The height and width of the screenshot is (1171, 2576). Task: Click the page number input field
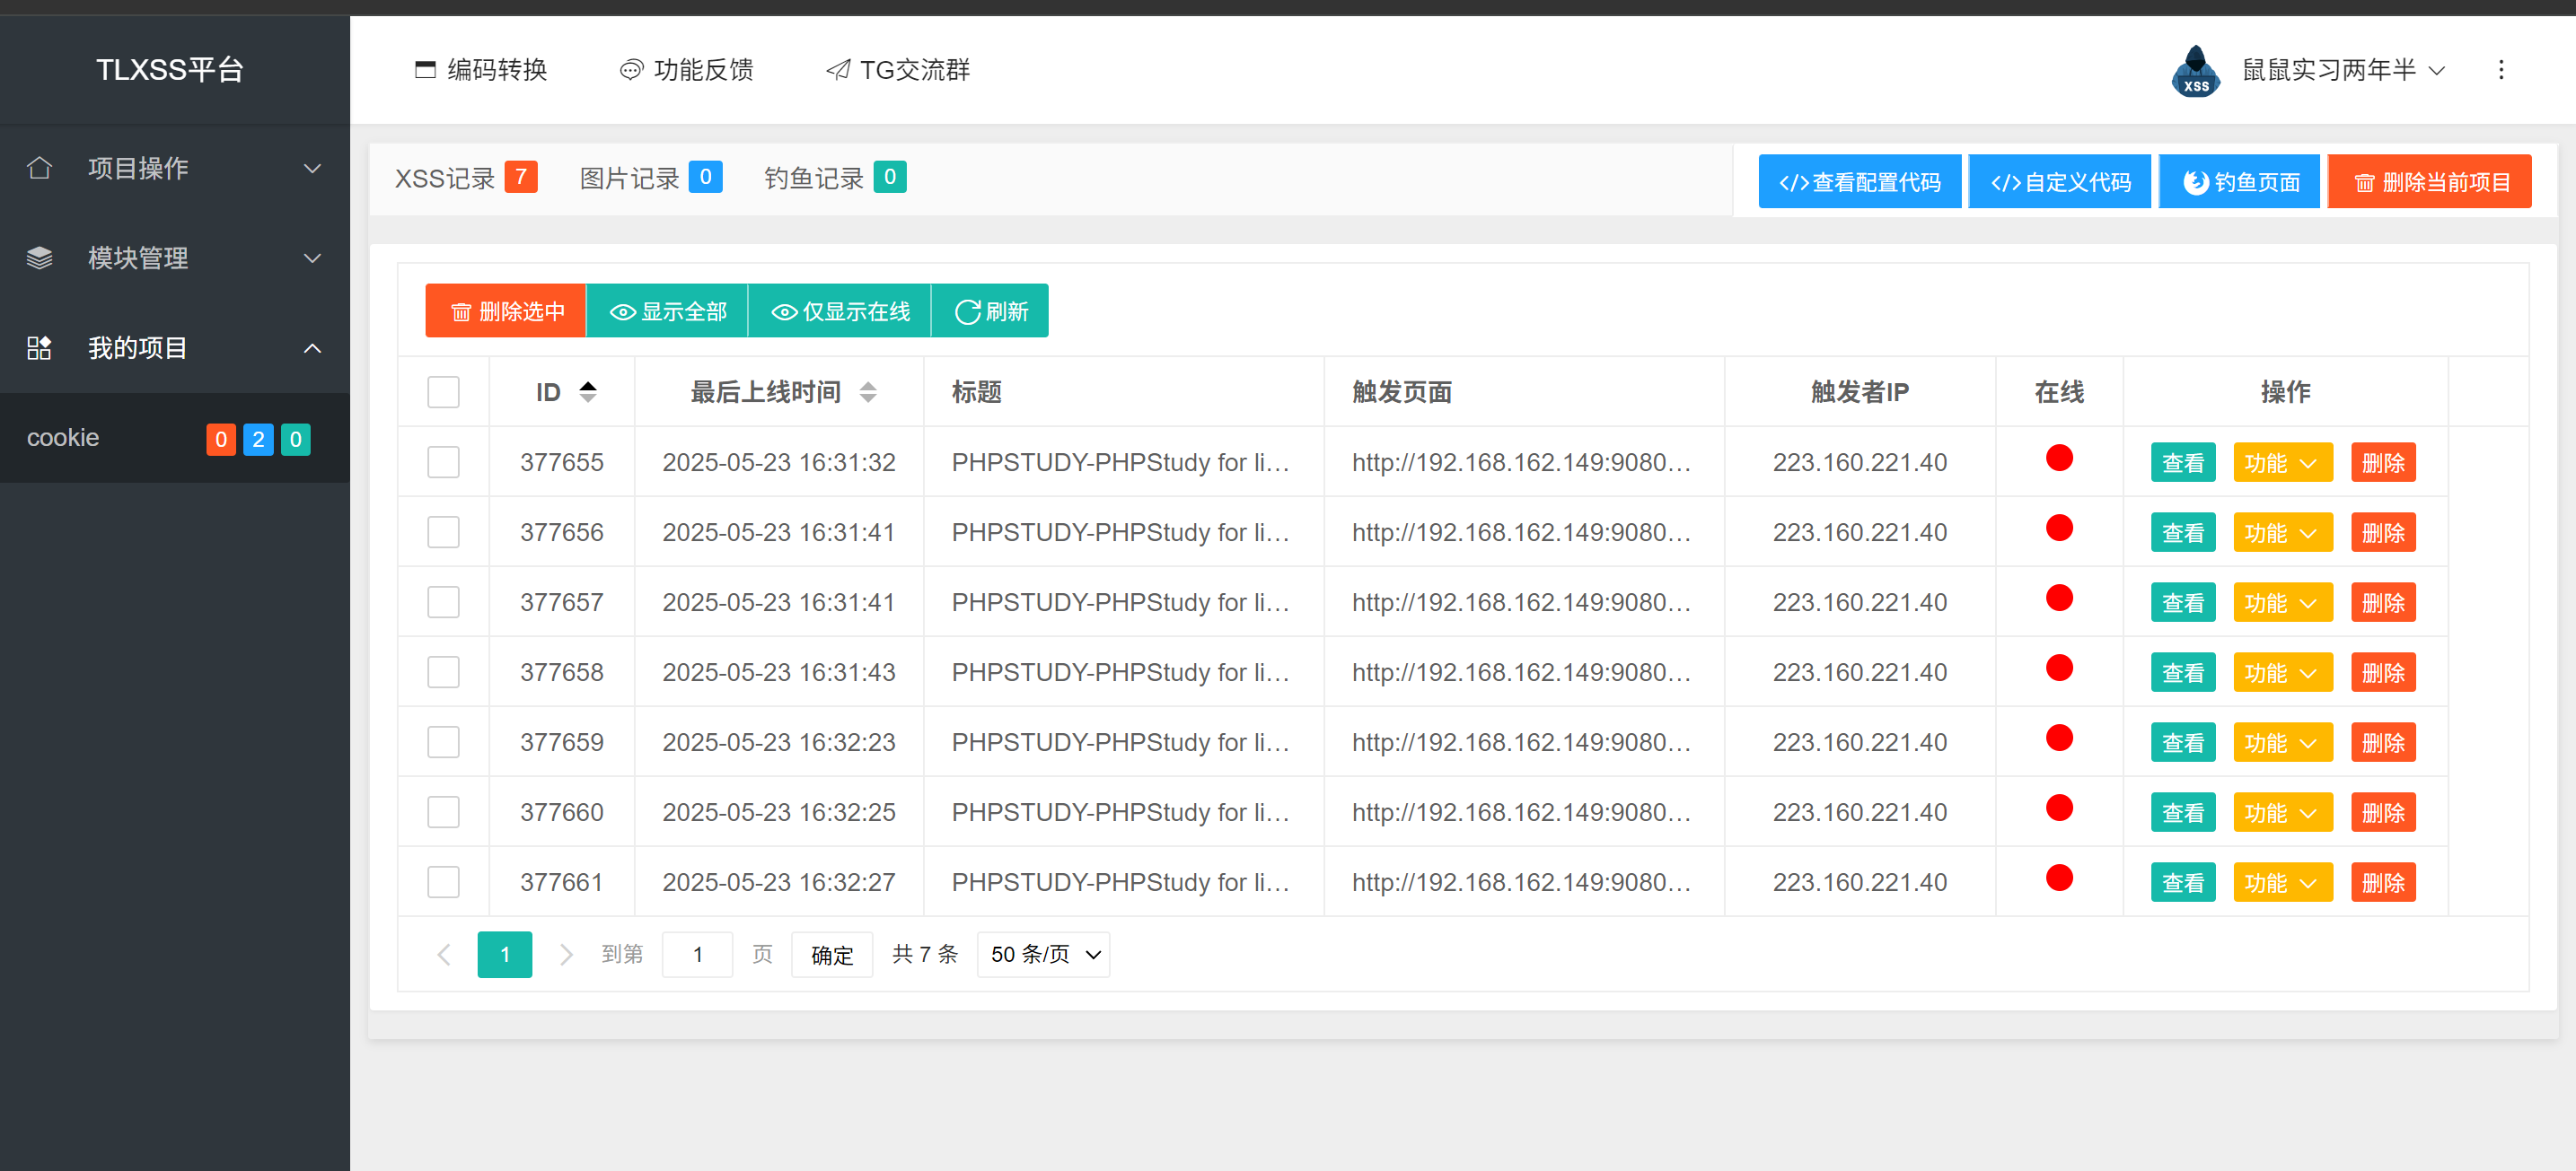(x=697, y=954)
